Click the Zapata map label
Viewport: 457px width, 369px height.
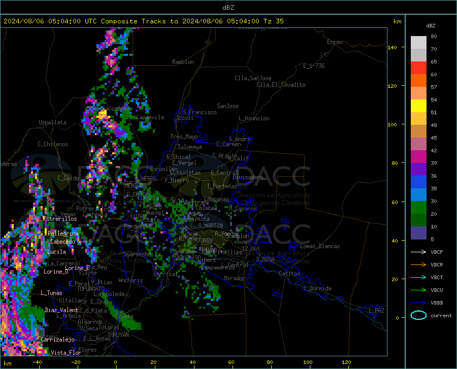pyautogui.click(x=124, y=316)
